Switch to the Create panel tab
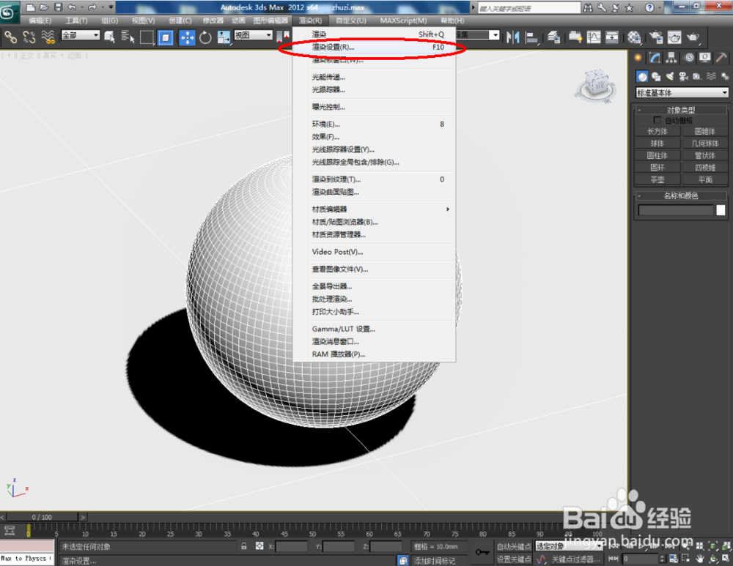 (638, 57)
